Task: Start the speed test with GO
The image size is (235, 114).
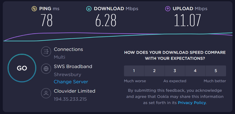Action: pyautogui.click(x=22, y=68)
